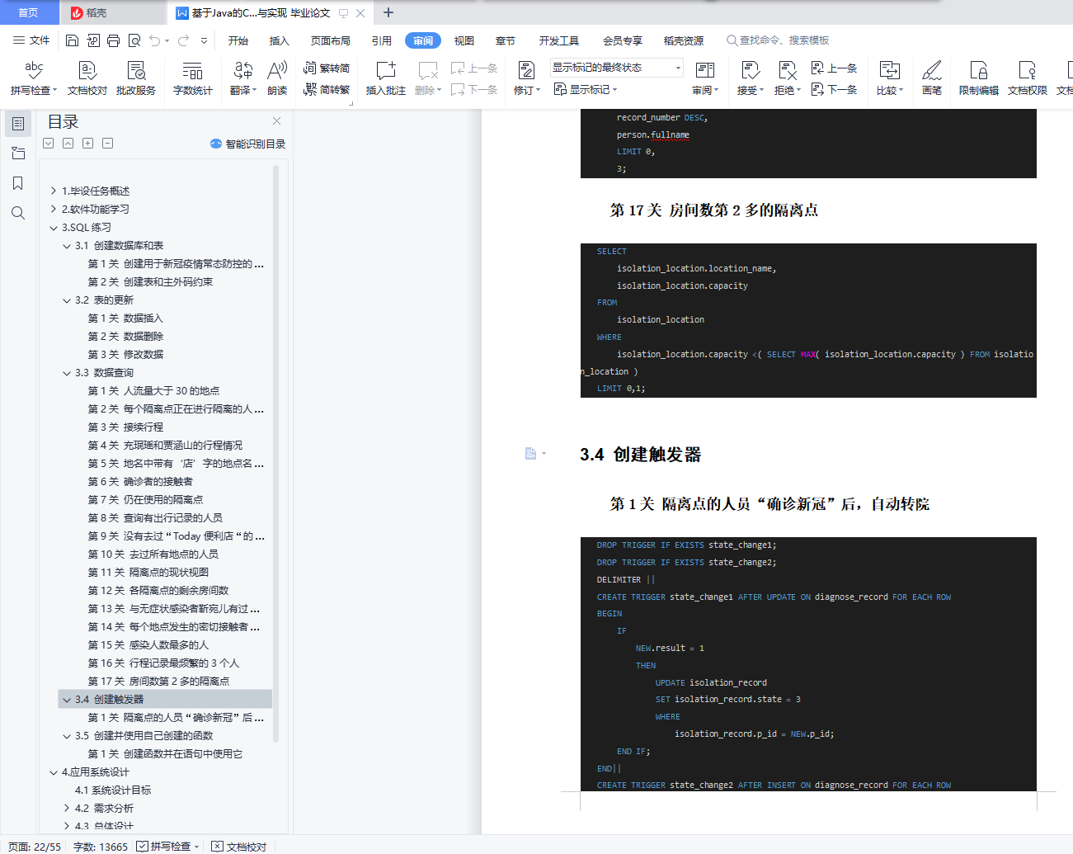
Task: Select the 画笔 pen tool
Action: [x=932, y=78]
